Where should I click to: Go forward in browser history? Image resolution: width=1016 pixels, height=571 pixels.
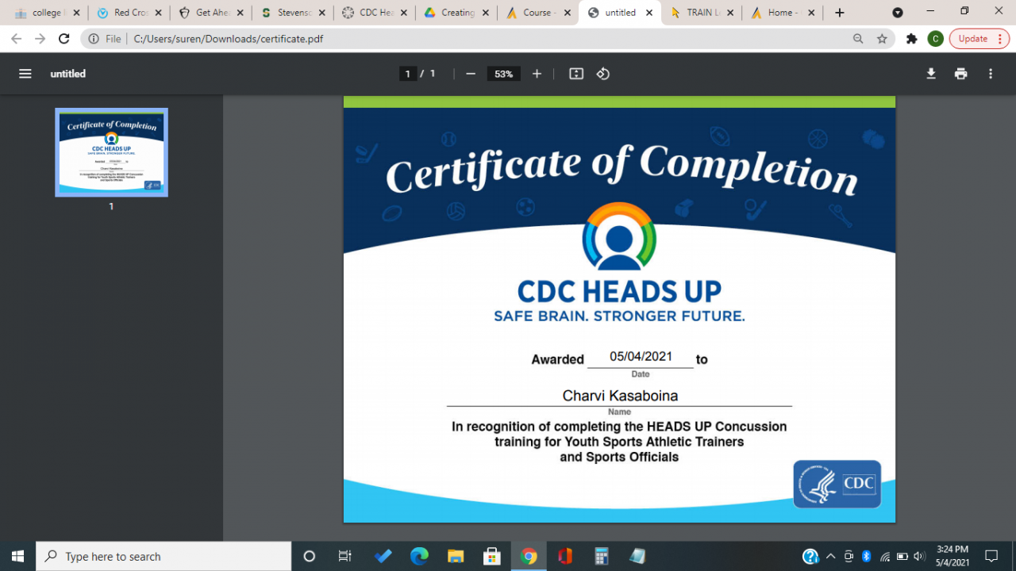click(x=40, y=39)
